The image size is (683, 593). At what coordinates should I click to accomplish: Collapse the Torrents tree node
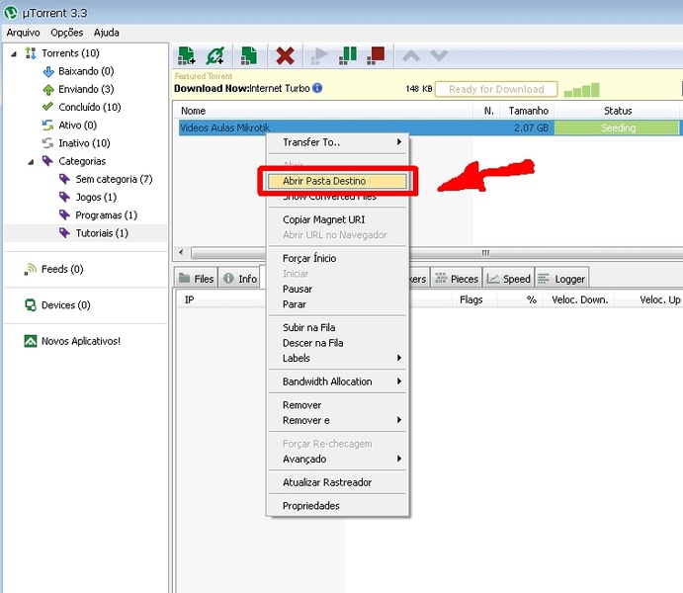tap(14, 54)
